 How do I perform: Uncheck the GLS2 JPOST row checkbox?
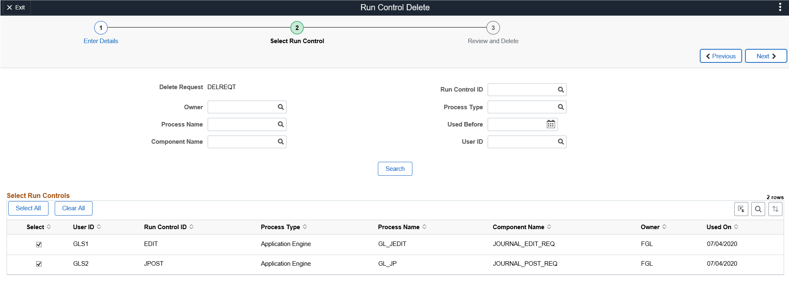(x=39, y=264)
